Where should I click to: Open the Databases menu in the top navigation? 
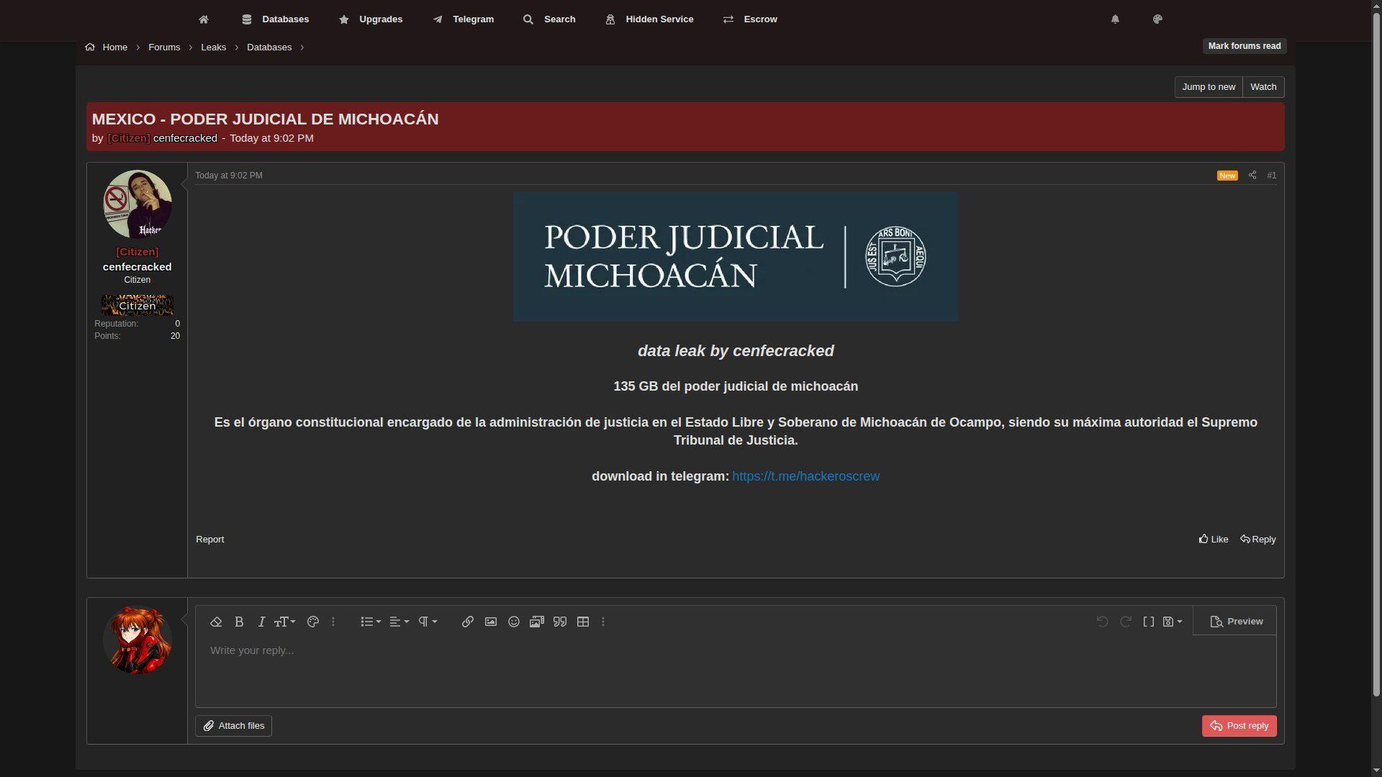click(276, 19)
